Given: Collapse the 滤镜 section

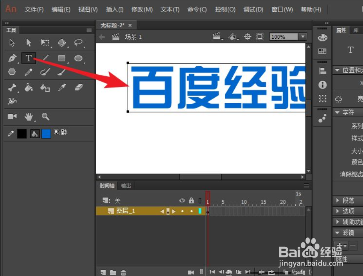Looking at the screenshot, I should tap(337, 233).
